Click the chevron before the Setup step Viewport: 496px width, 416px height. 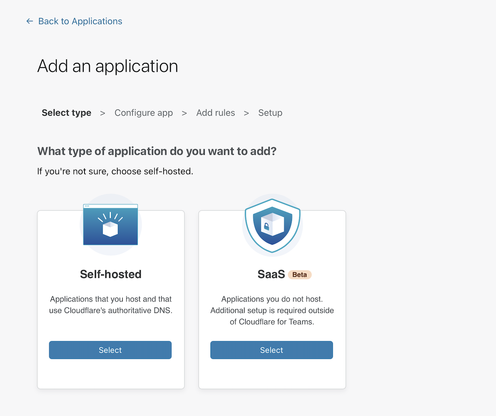[x=246, y=113]
